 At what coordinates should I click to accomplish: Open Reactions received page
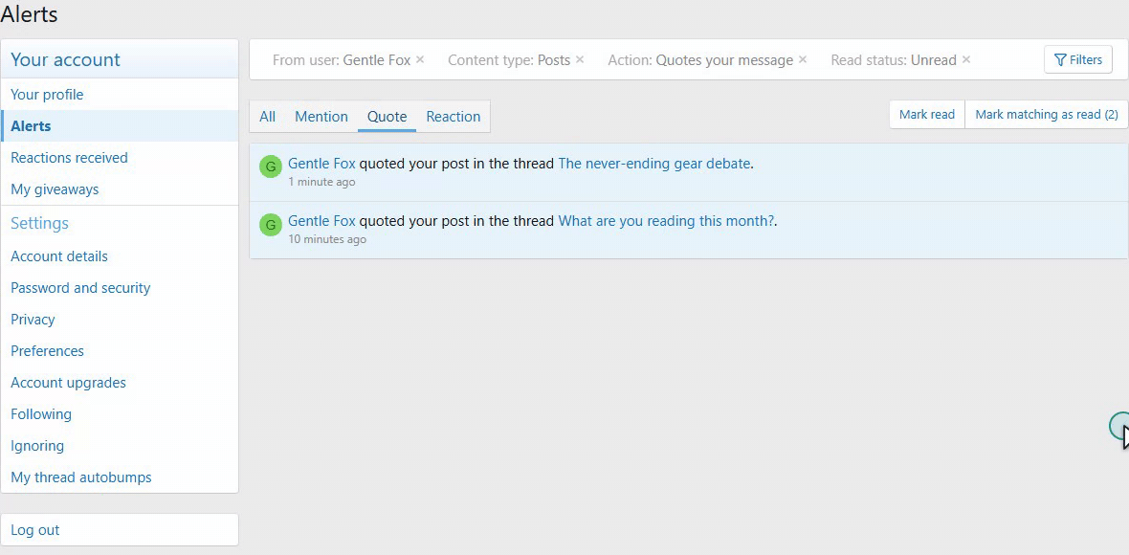coord(120,158)
